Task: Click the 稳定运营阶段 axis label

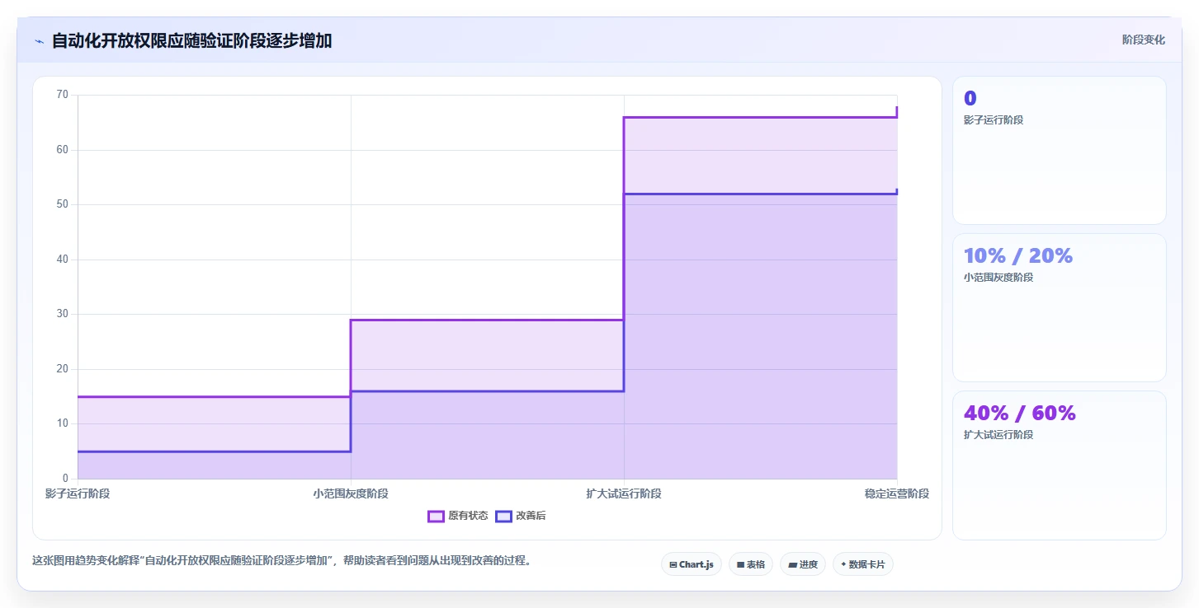Action: coord(897,493)
